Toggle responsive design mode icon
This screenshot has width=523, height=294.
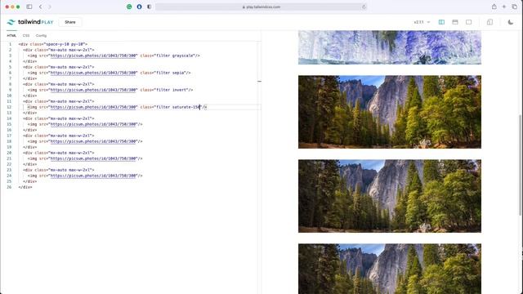pyautogui.click(x=489, y=22)
